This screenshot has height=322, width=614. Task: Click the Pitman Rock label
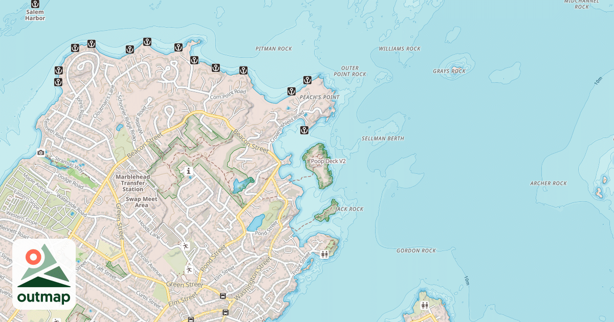(274, 49)
